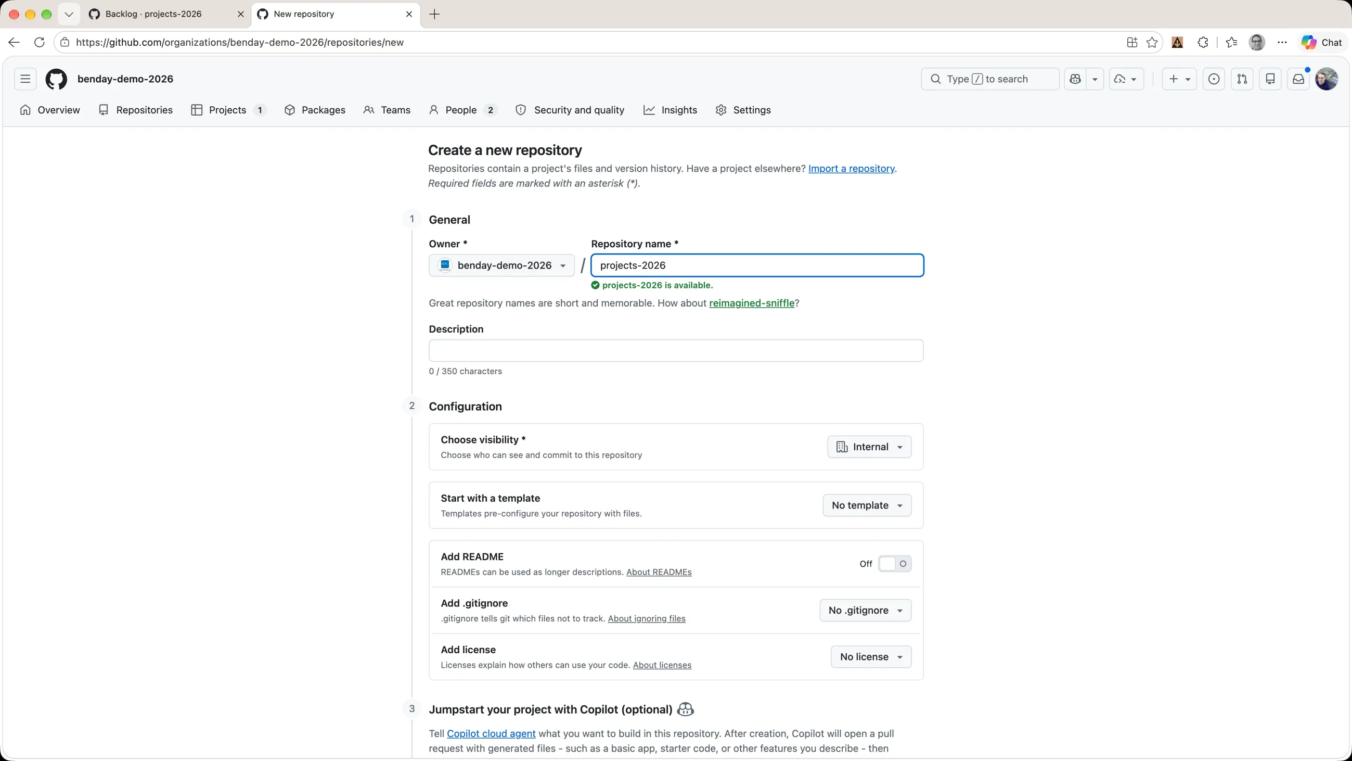View pull requests icon in header
1352x761 pixels.
tap(1242, 79)
